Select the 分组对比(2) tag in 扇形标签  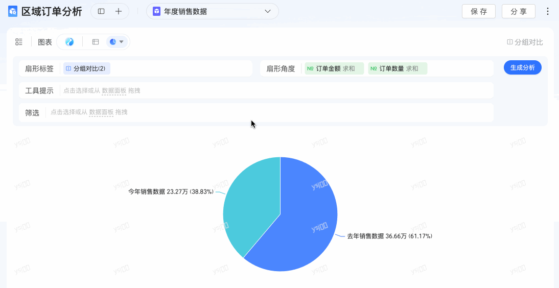(x=87, y=68)
